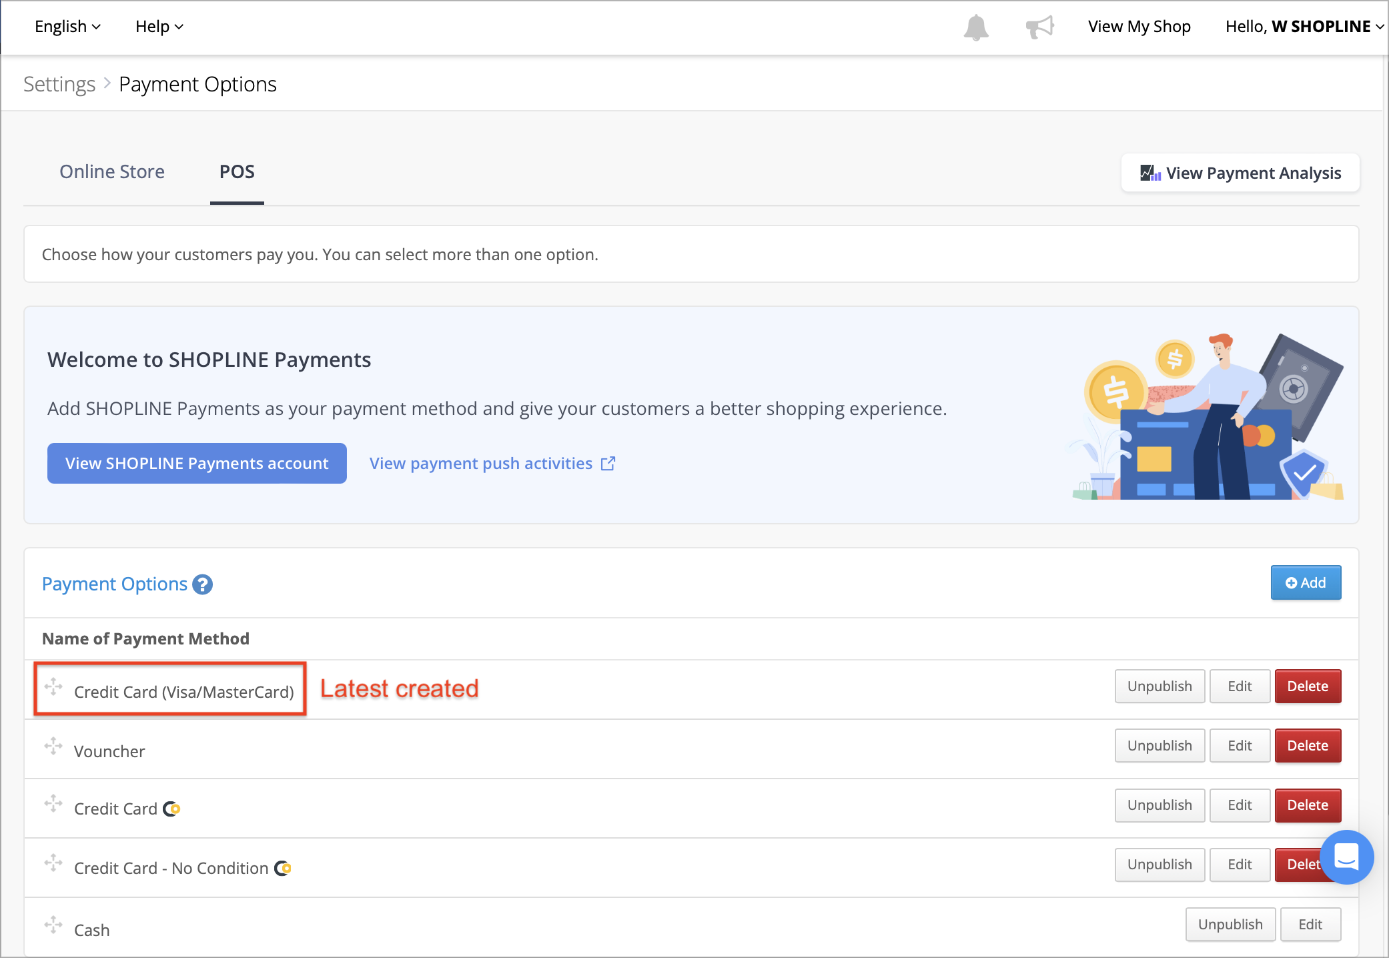Unpublish Credit Card (Visa/MasterCard) payment

(x=1160, y=686)
